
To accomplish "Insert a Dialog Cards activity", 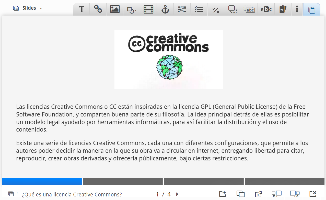I will coord(283,9).
